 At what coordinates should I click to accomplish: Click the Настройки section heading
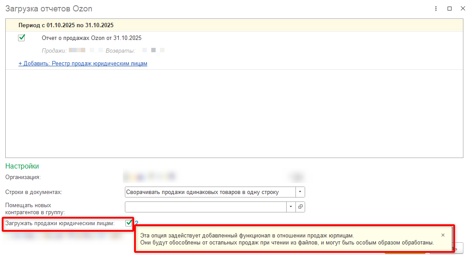(22, 166)
